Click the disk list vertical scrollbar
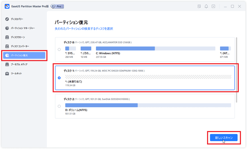 pyautogui.click(x=237, y=70)
